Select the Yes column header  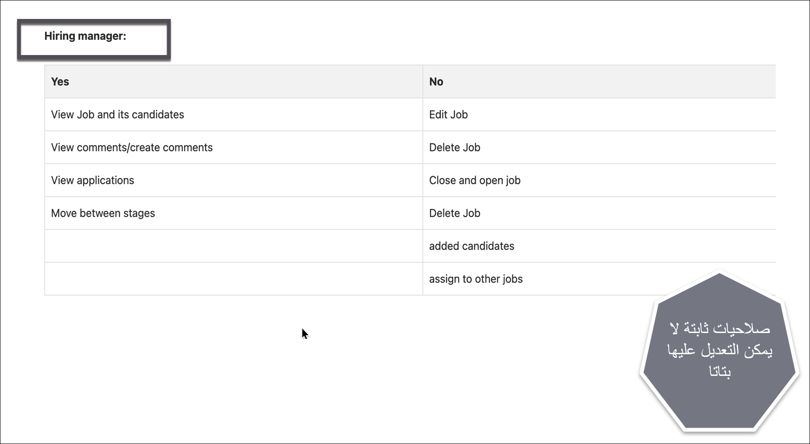point(60,82)
